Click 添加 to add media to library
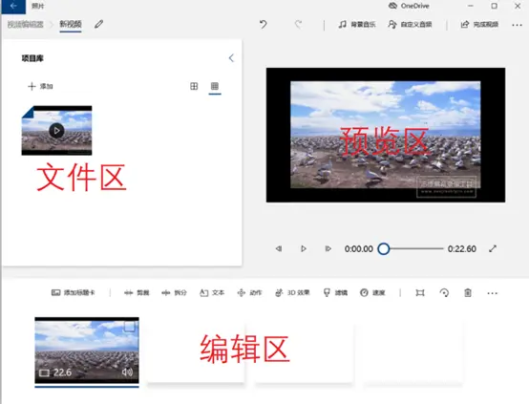This screenshot has width=529, height=404. click(40, 86)
